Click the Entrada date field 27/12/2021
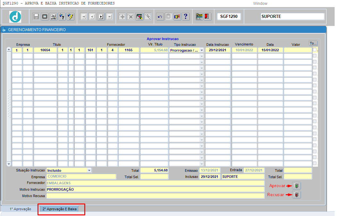Image resolution: width=350 pixels, height=216 pixels. (x=254, y=170)
